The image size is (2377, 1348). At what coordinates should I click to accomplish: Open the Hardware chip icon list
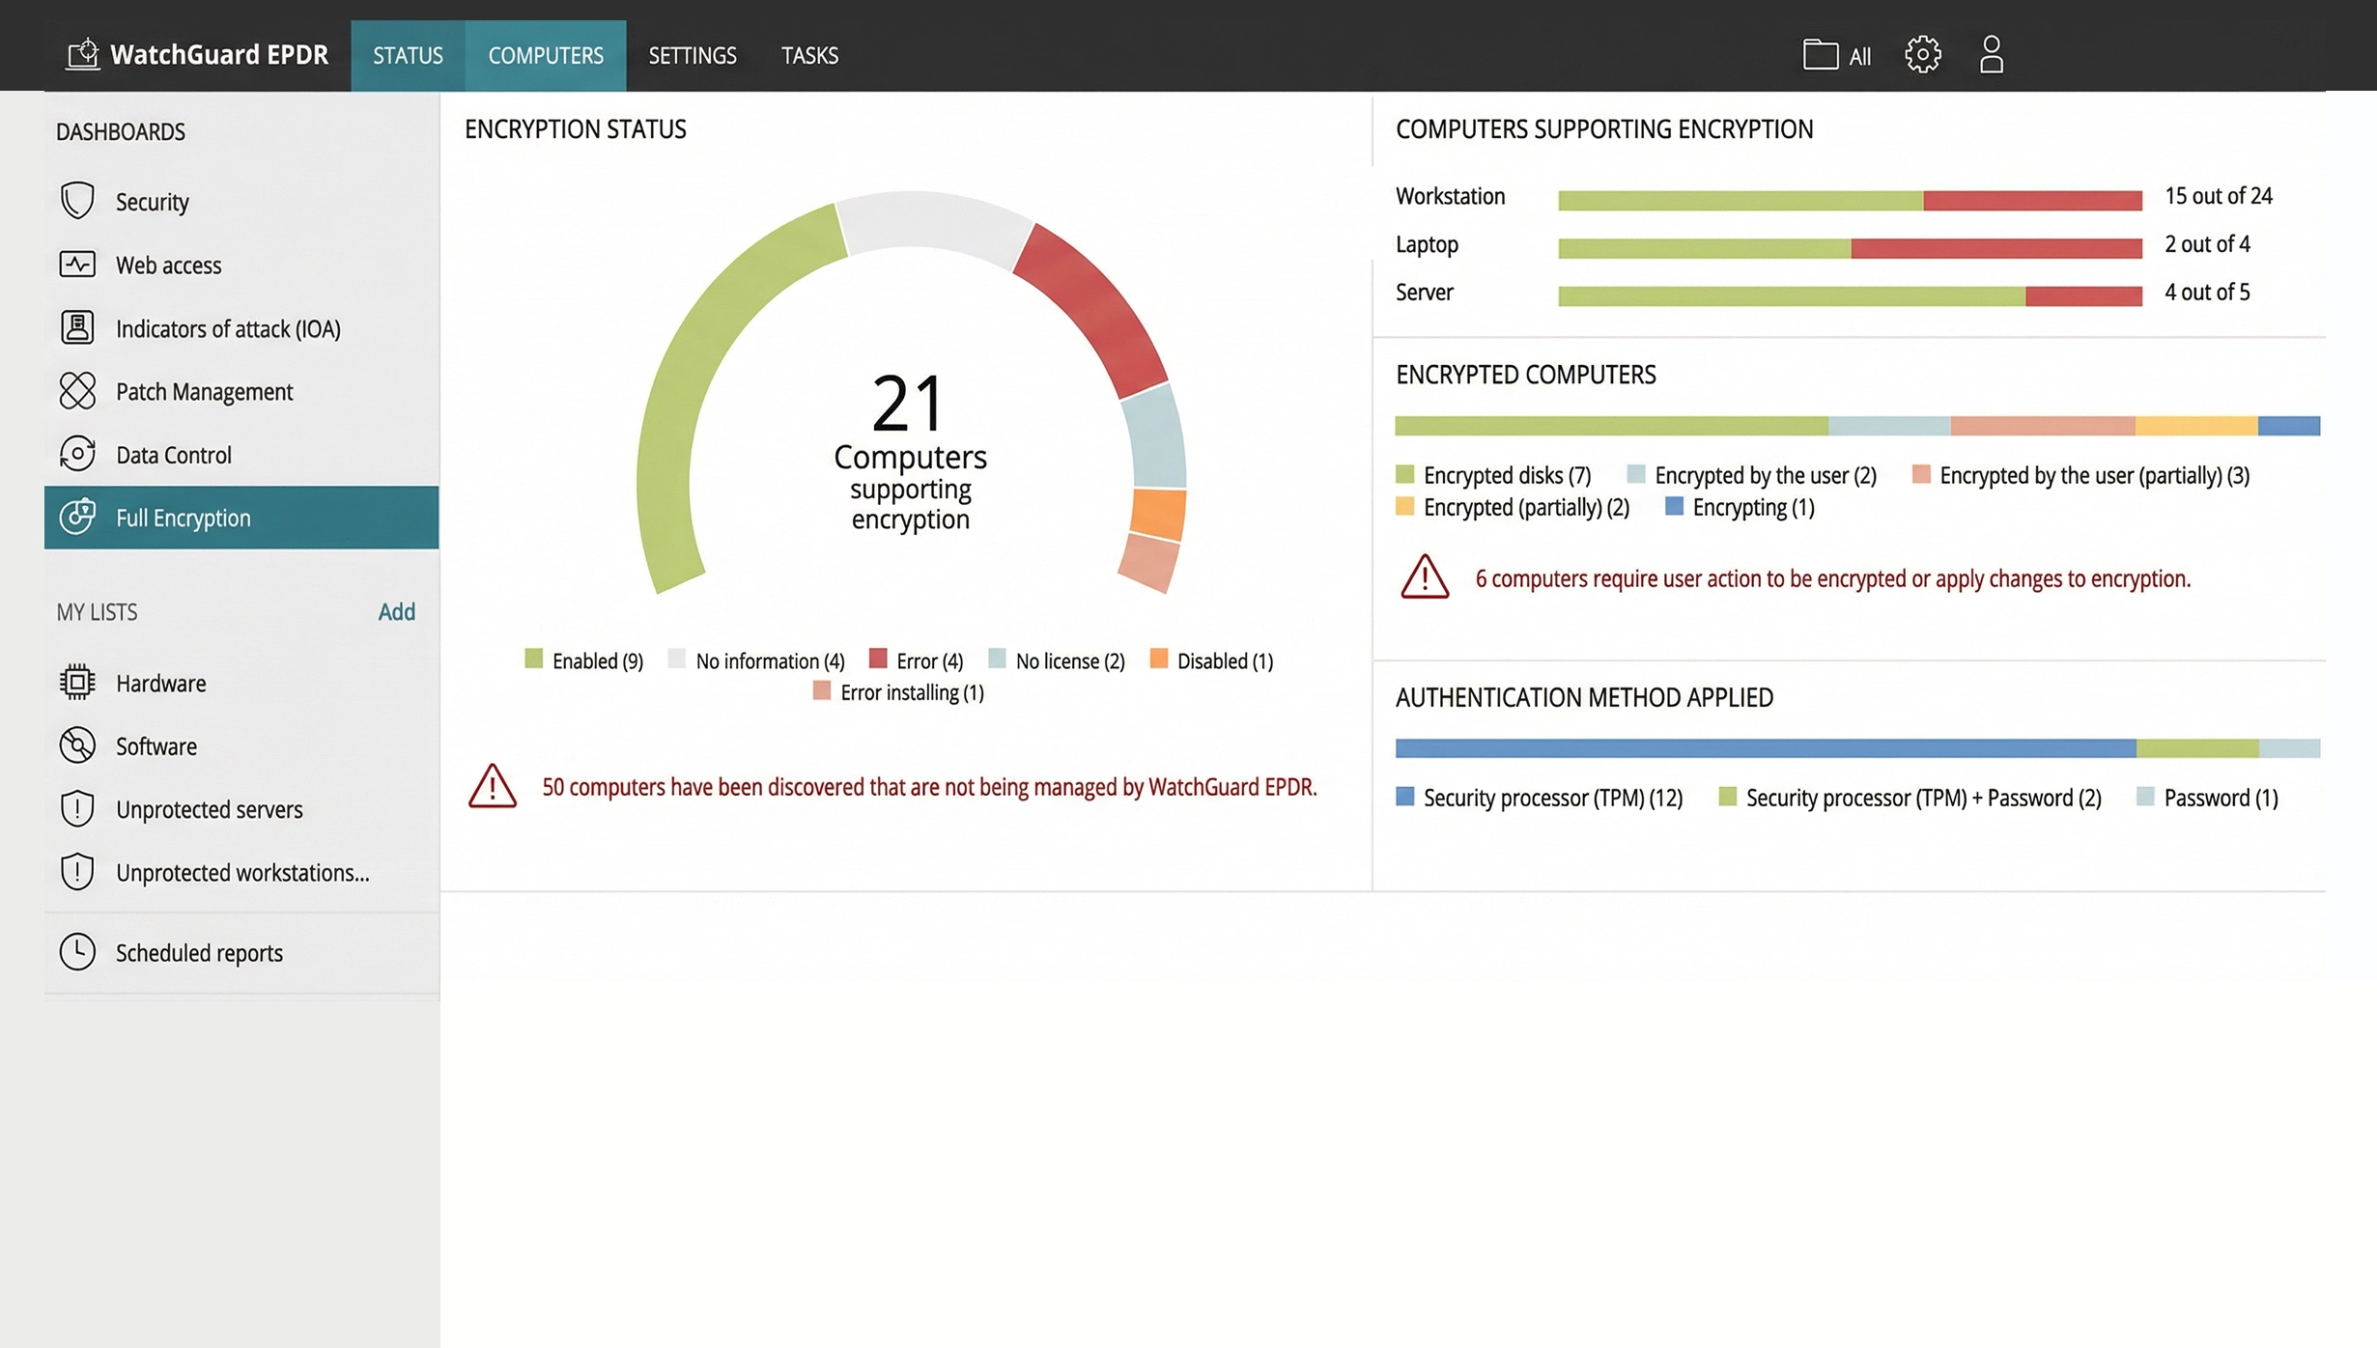point(77,683)
